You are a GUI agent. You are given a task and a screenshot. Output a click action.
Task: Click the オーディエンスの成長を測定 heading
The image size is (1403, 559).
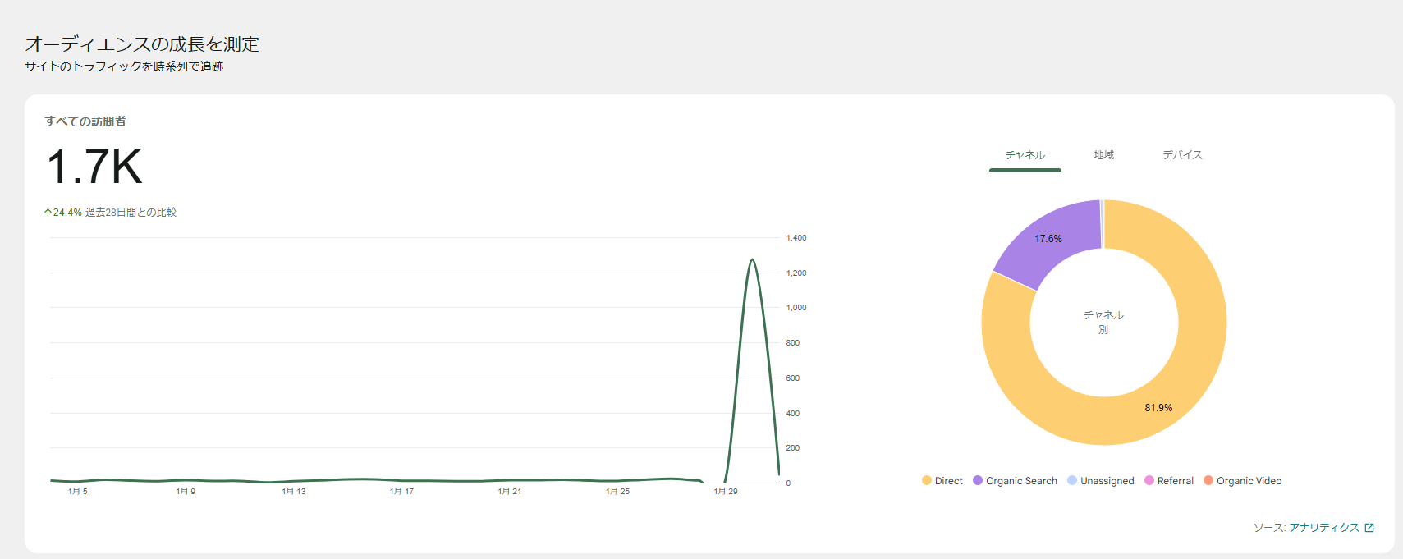[142, 44]
